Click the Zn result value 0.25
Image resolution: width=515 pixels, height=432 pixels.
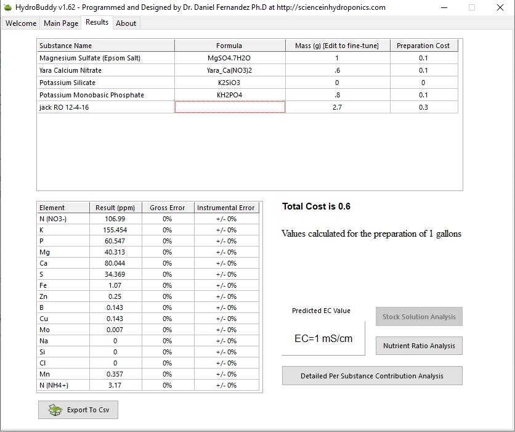(116, 296)
